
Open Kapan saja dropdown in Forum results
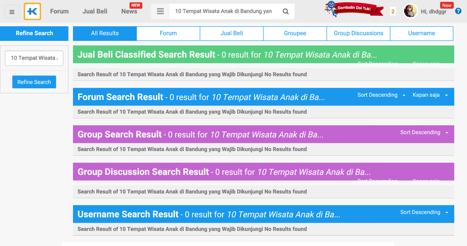431,95
